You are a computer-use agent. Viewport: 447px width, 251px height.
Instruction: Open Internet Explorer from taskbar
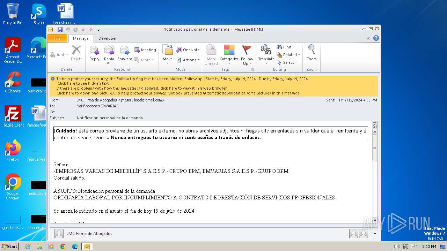point(28,246)
